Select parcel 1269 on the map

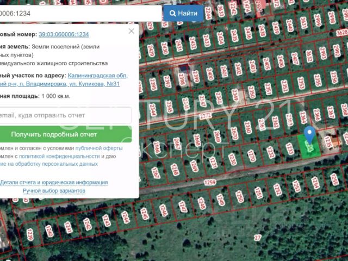coord(194,166)
